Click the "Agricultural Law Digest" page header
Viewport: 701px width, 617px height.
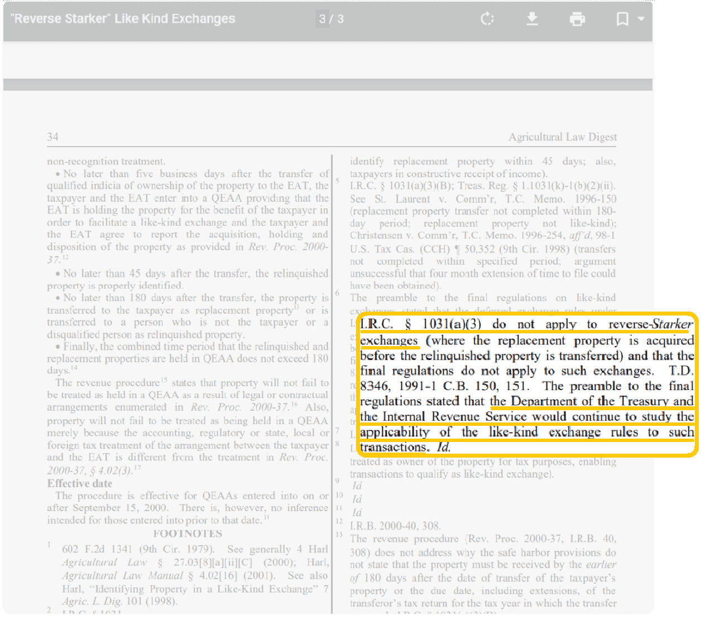(562, 137)
